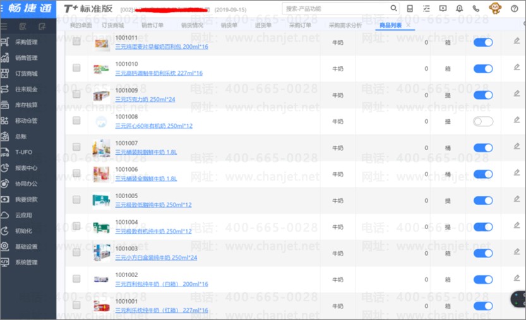
Task: Switch to 采购订单 tab
Action: click(x=300, y=25)
